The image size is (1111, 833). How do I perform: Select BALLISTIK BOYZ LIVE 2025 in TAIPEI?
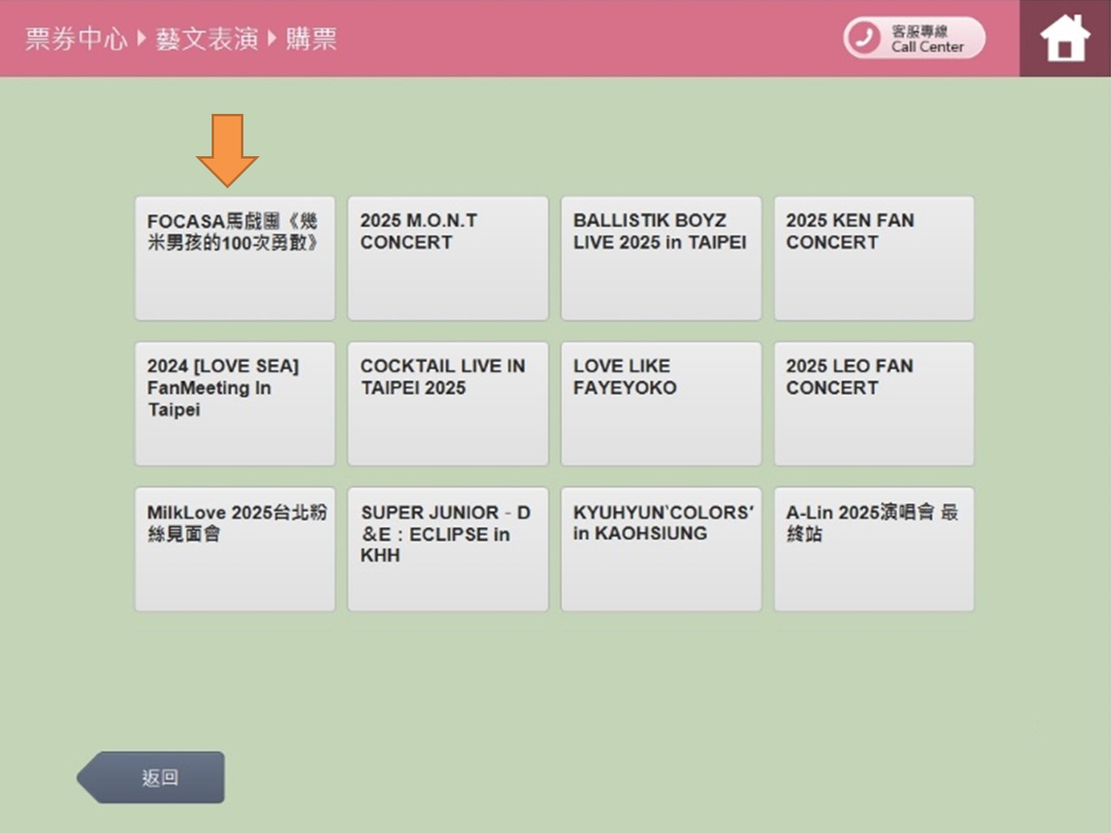(661, 258)
